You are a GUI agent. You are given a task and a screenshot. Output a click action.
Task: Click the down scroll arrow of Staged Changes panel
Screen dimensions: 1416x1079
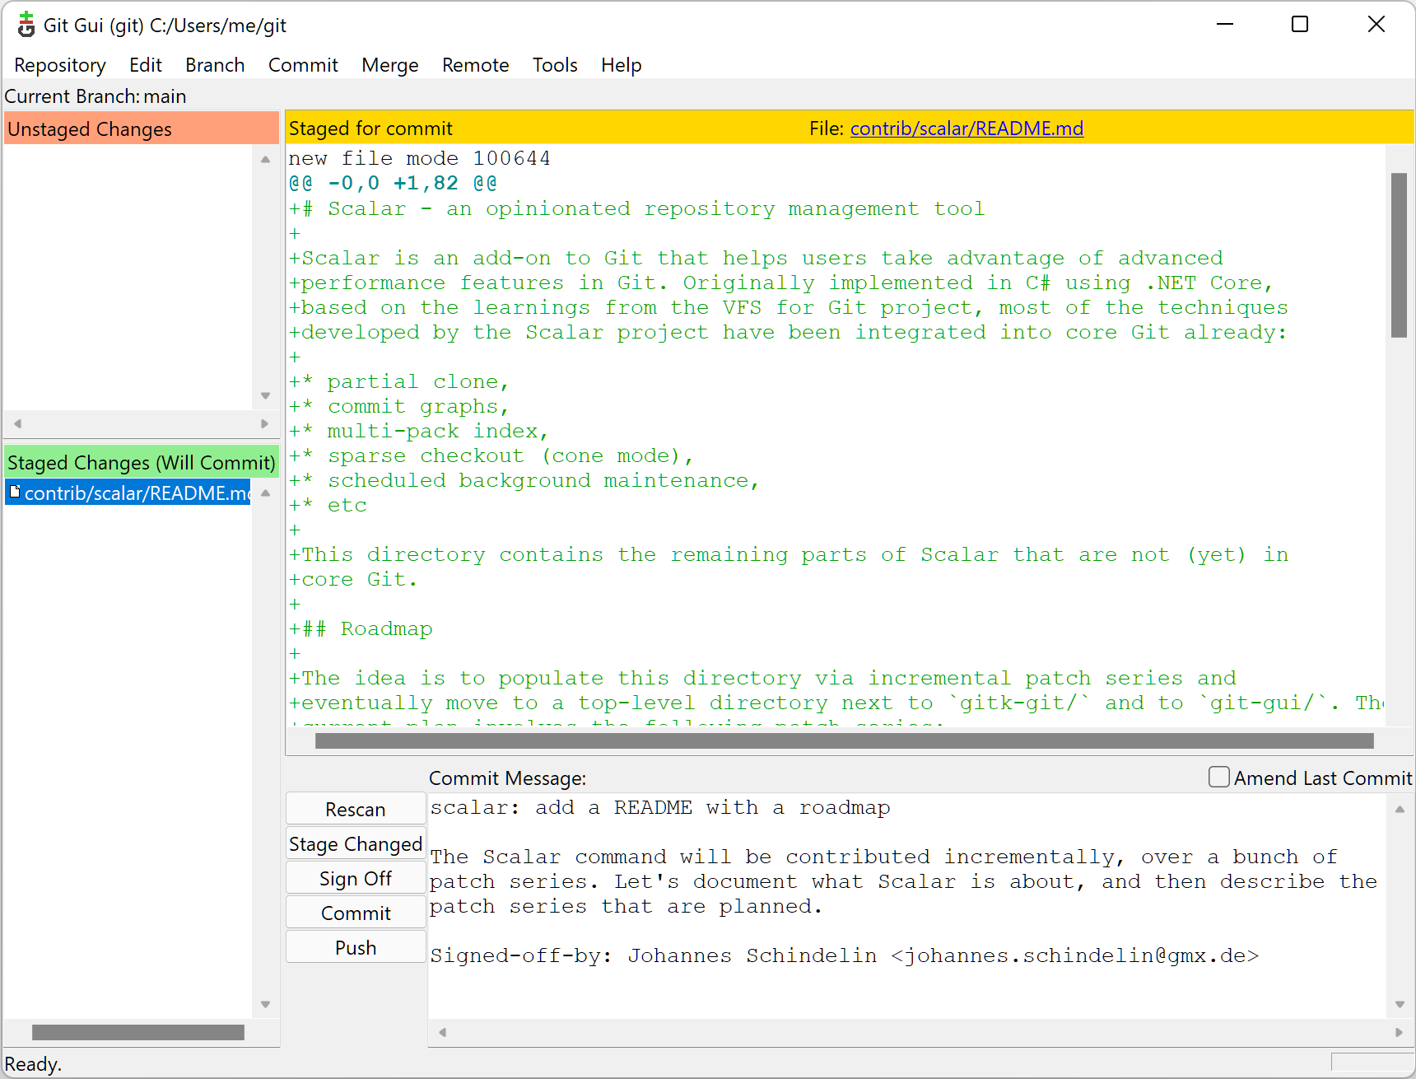(x=265, y=1004)
